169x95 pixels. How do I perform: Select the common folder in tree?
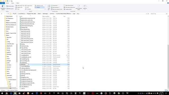pyautogui.click(x=10, y=78)
